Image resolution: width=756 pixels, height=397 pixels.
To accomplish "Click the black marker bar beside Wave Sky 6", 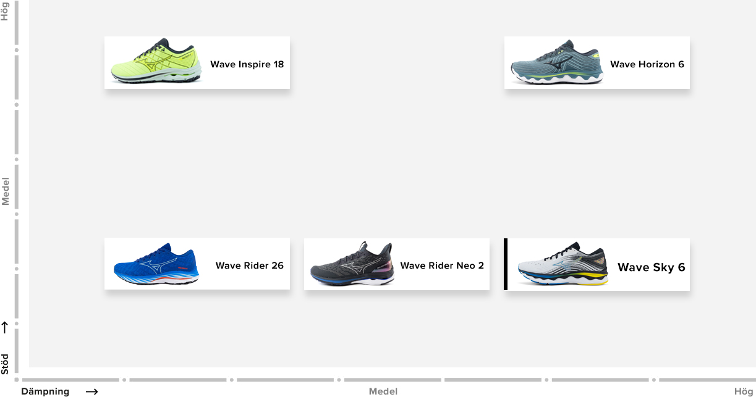I will [x=506, y=264].
